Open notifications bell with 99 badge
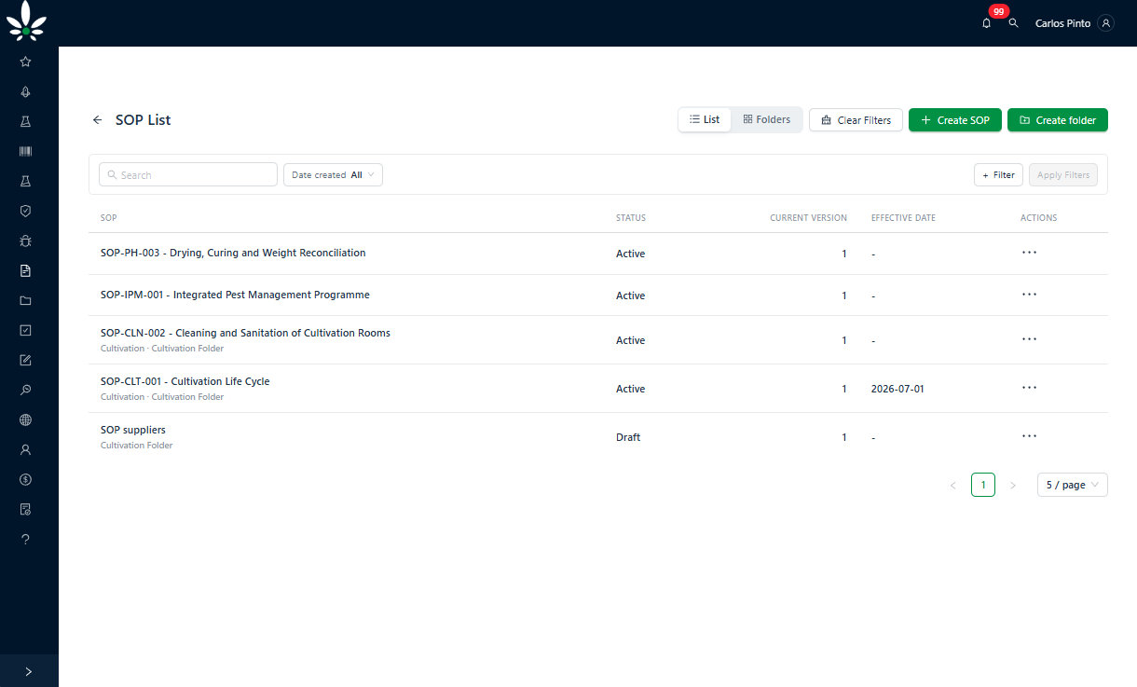1137x687 pixels. pos(987,23)
